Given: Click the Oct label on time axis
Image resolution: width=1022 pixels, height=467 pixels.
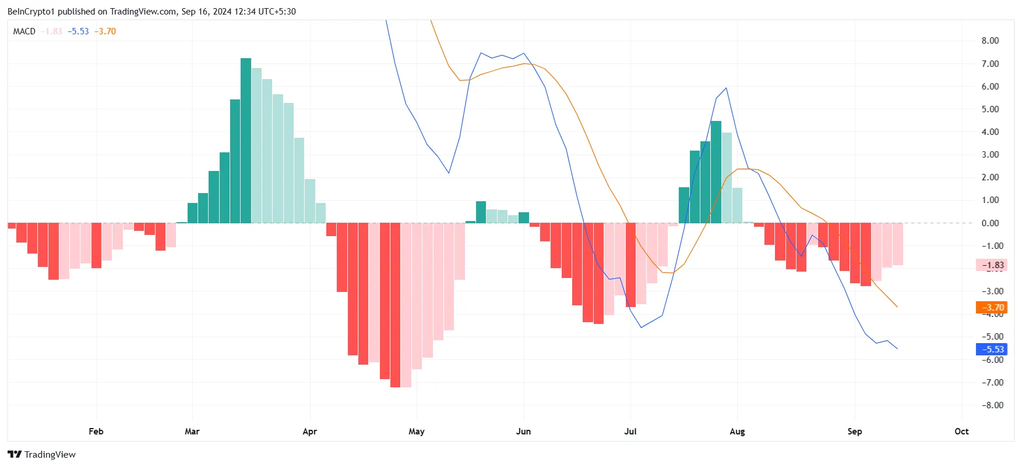Looking at the screenshot, I should (x=962, y=432).
